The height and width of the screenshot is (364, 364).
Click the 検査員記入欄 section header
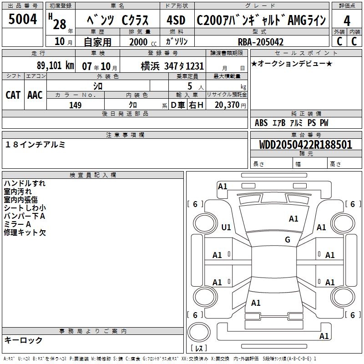tap(93, 175)
